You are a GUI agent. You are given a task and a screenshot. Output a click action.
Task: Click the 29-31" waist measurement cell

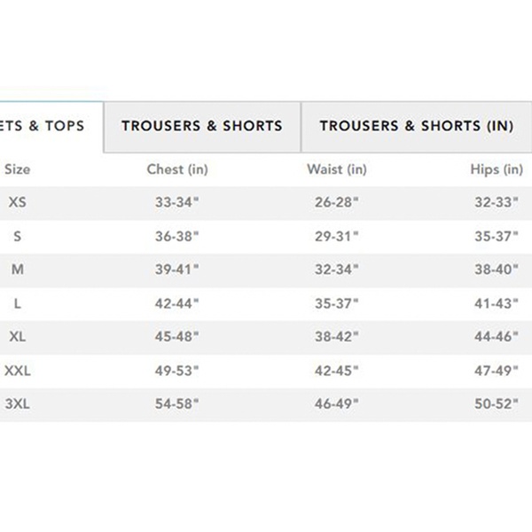337,237
